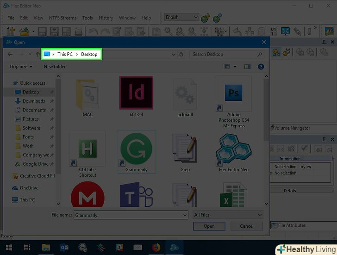
Task: Click the Save floppy toolbar icon
Action: pyautogui.click(x=42, y=31)
